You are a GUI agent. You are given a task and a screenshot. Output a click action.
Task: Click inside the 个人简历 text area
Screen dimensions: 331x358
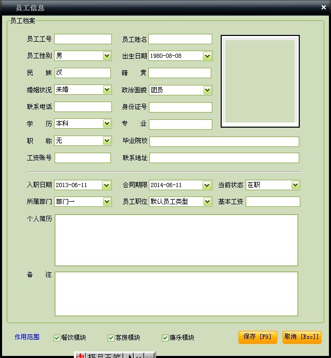coord(176,240)
